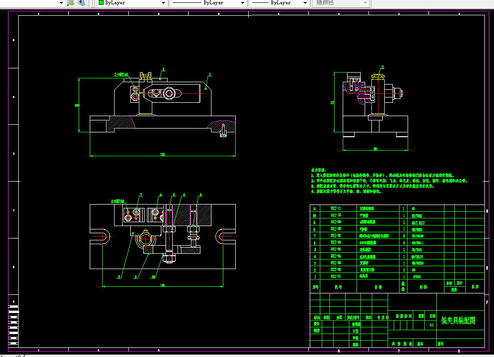Select the 备注 header cell in parts list
The height and width of the screenshot is (357, 494).
tap(475, 287)
